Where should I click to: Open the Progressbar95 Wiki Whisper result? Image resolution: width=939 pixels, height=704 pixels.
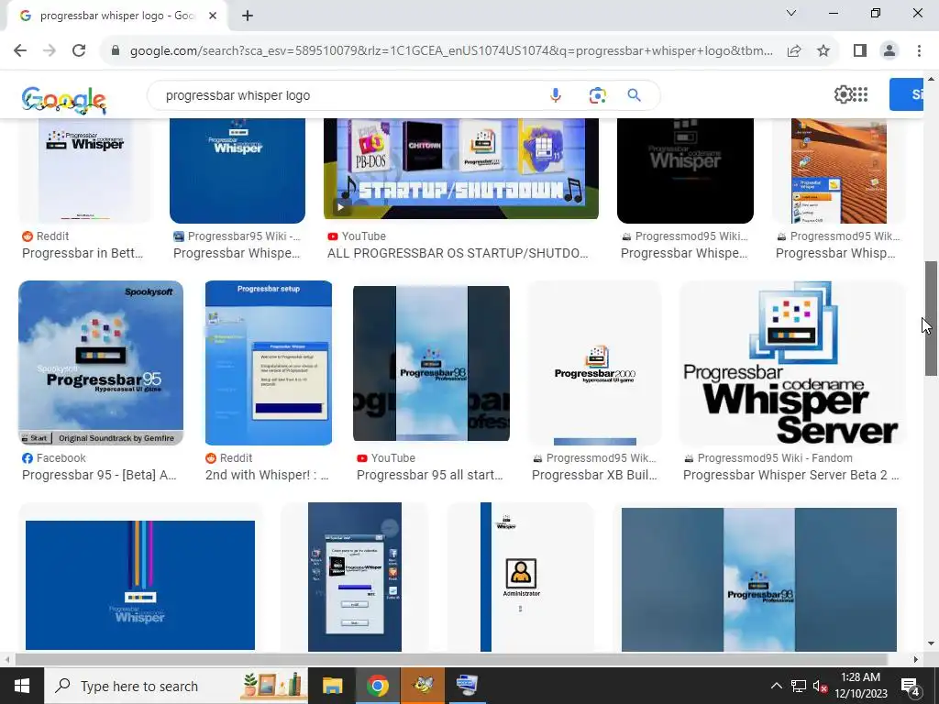click(237, 253)
